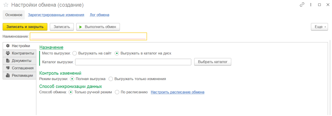Select 'Выгружать в каталог на диск' option

pos(117,54)
